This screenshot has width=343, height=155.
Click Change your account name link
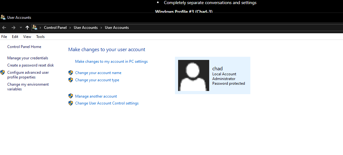point(98,73)
